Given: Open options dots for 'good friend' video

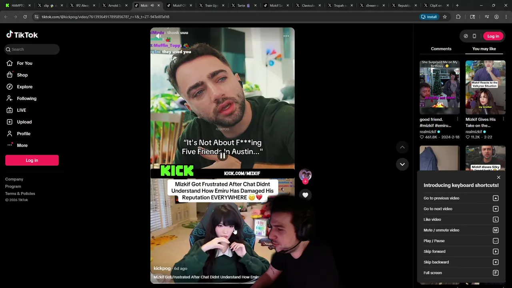Looking at the screenshot, I should click(458, 119).
